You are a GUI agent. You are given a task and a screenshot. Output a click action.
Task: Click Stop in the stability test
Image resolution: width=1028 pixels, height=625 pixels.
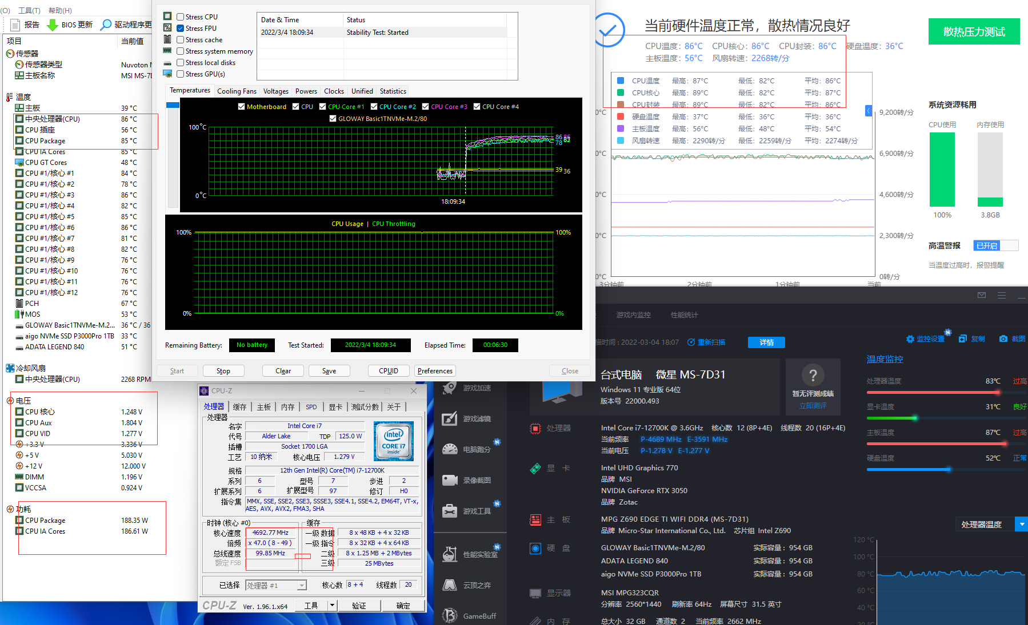pos(223,371)
